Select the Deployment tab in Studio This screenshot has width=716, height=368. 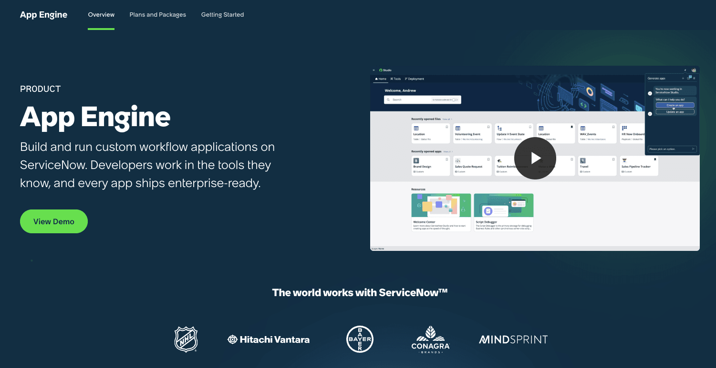(x=415, y=79)
